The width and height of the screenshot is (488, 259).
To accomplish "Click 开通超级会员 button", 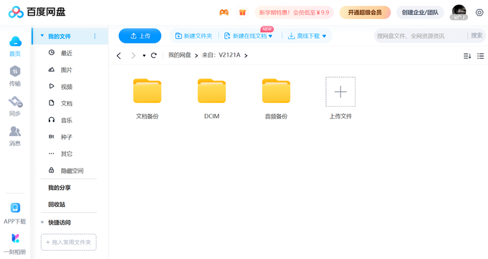I will 365,12.
